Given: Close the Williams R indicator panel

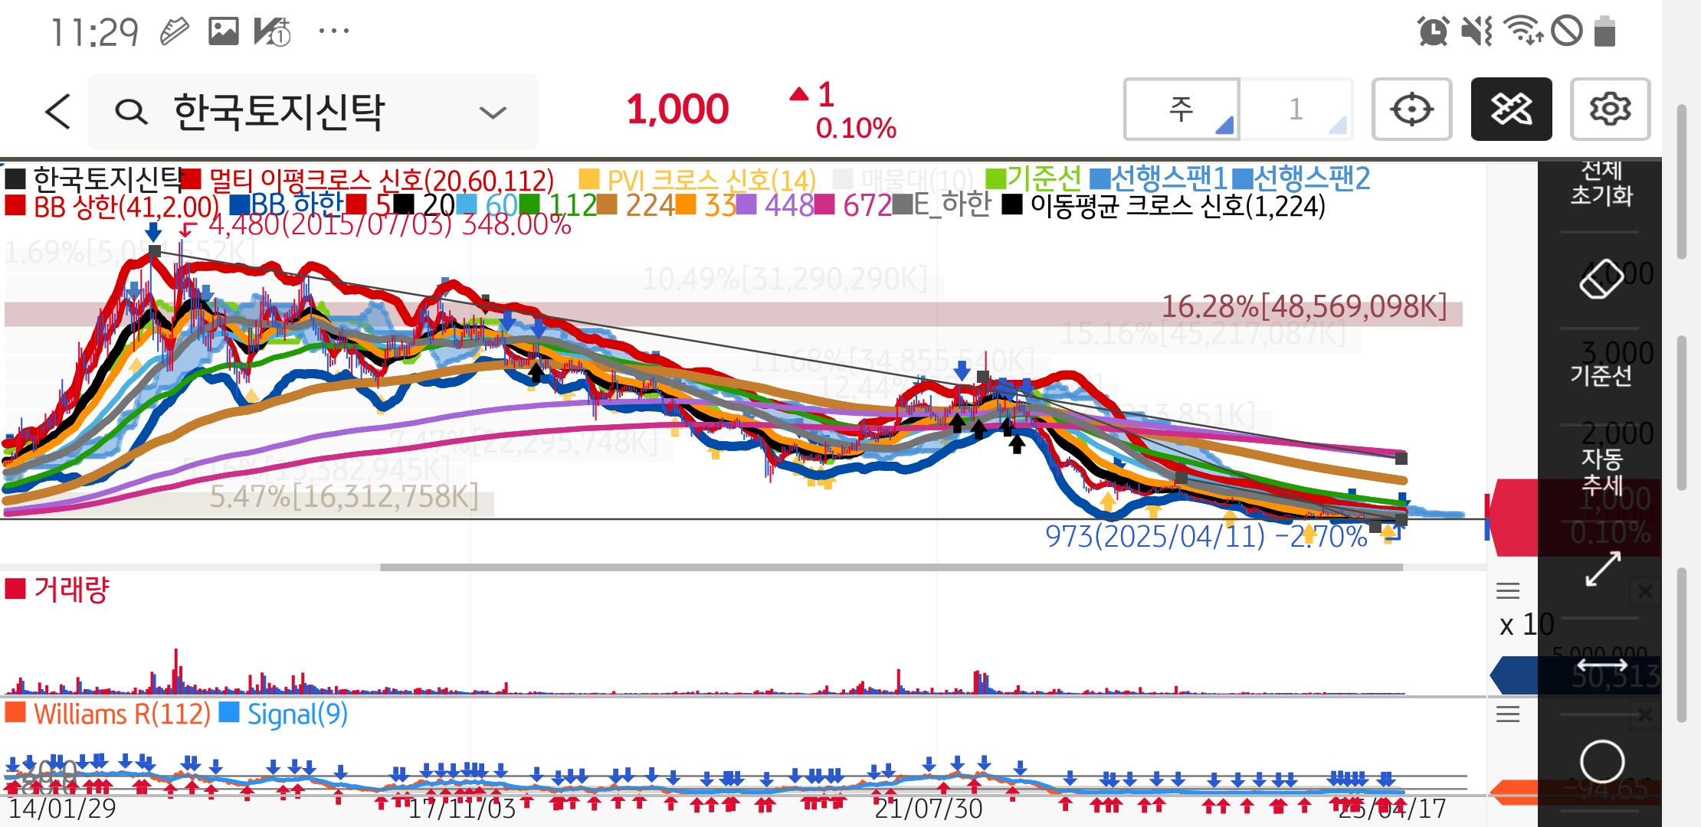Looking at the screenshot, I should (x=1644, y=715).
